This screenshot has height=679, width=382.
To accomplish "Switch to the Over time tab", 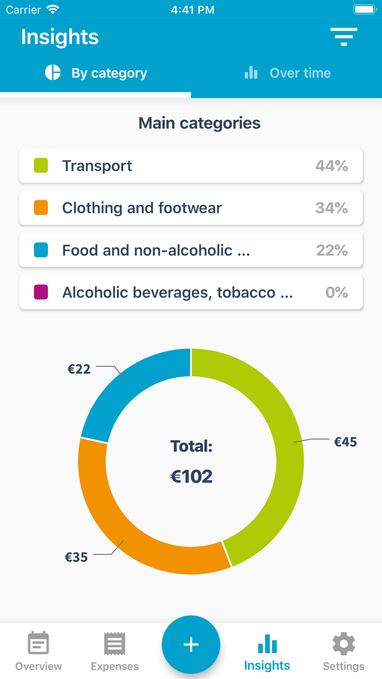I will pyautogui.click(x=286, y=73).
